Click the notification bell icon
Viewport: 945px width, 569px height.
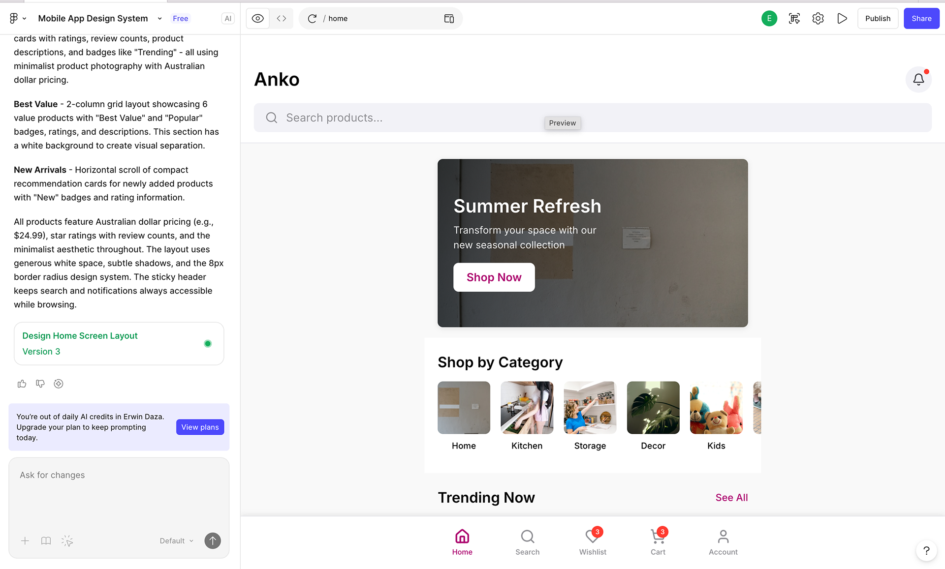[x=918, y=79]
